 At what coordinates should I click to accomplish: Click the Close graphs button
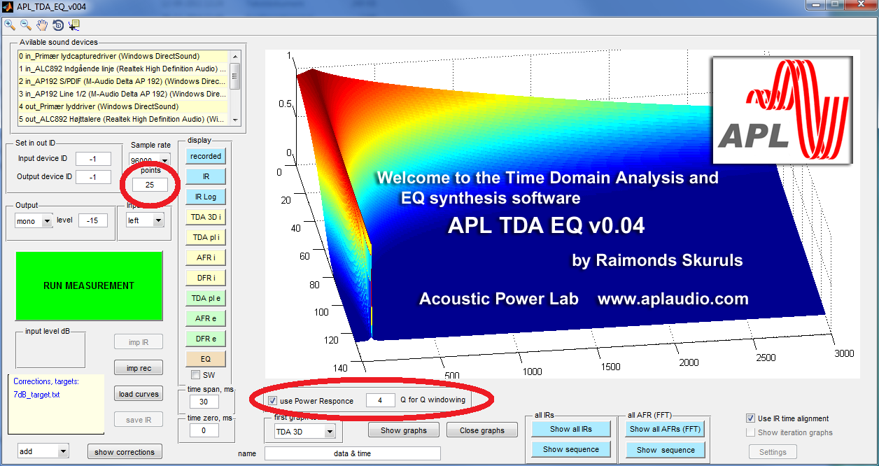(x=481, y=430)
